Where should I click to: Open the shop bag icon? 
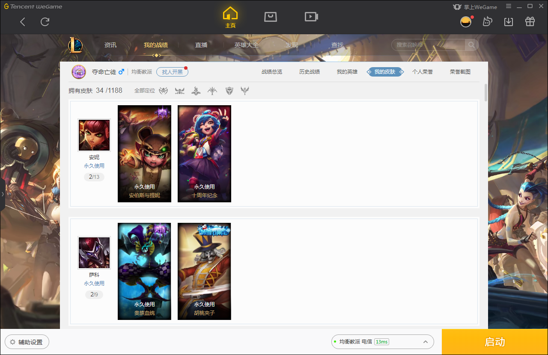pyautogui.click(x=270, y=17)
